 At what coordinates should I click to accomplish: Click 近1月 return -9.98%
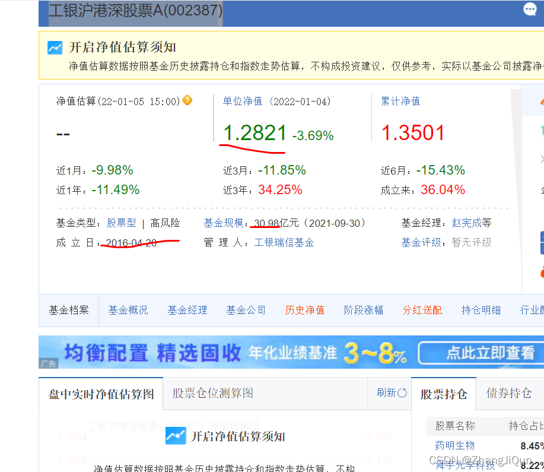112,170
